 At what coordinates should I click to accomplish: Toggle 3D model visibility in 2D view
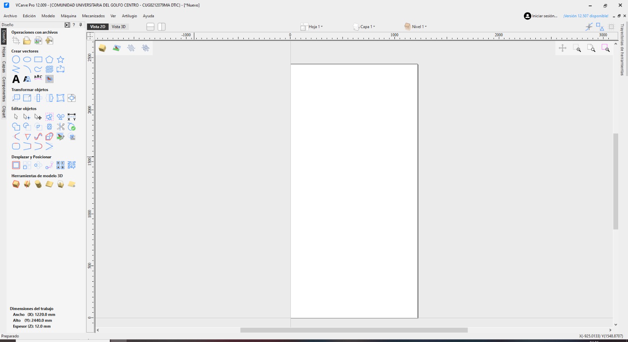click(102, 48)
